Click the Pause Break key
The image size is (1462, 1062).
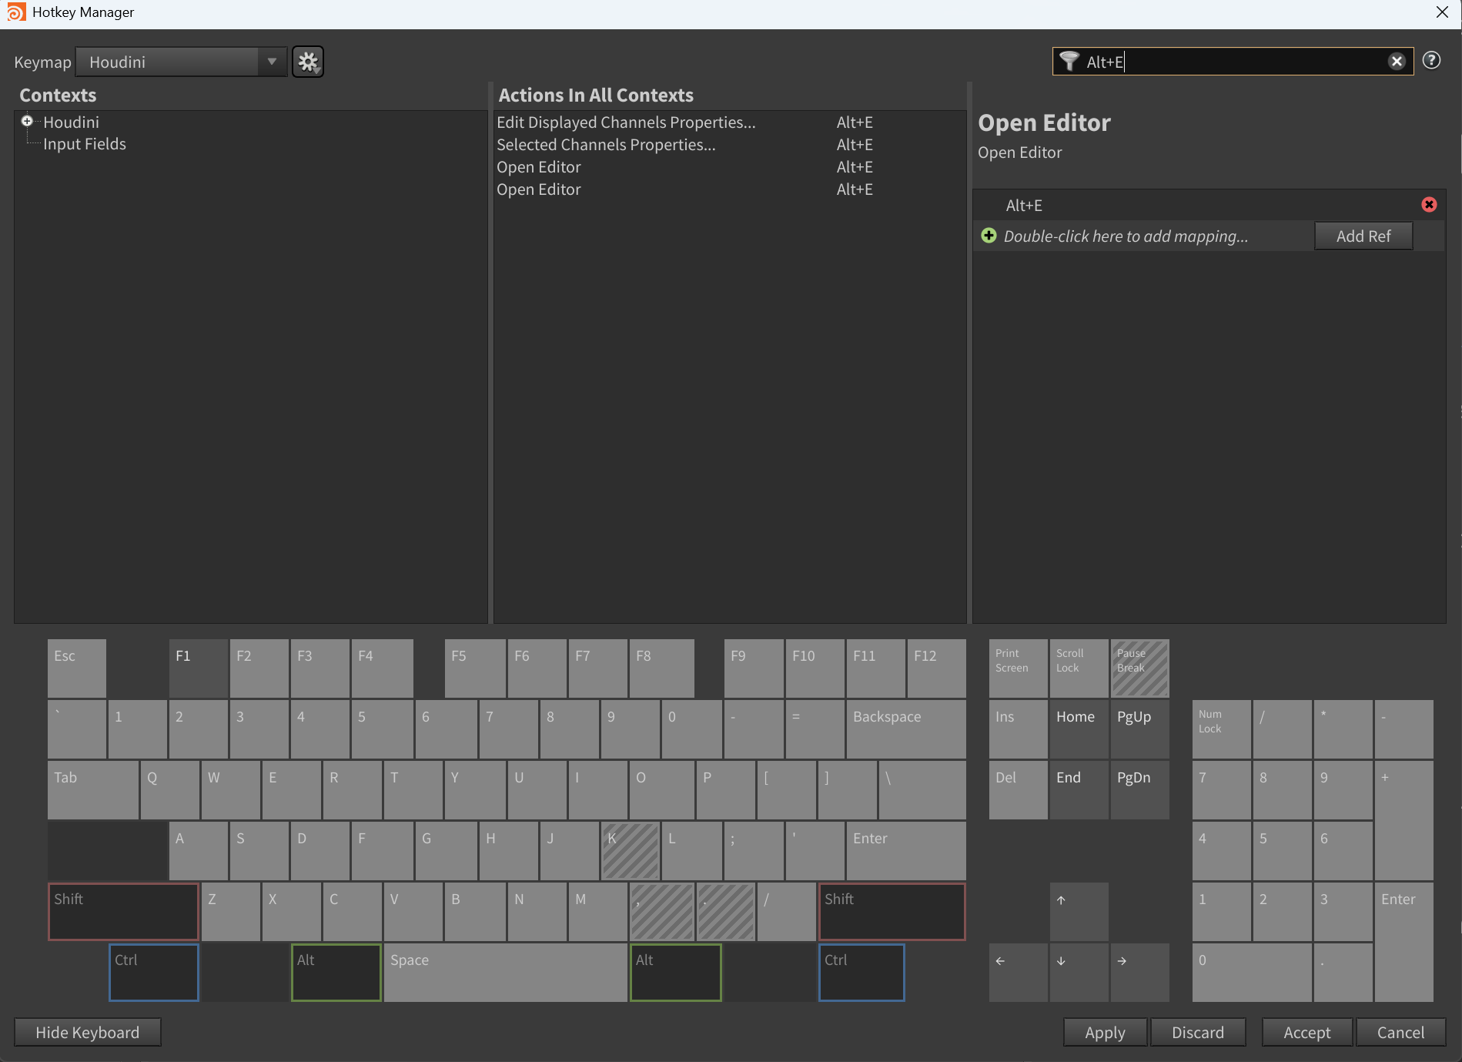pyautogui.click(x=1140, y=668)
